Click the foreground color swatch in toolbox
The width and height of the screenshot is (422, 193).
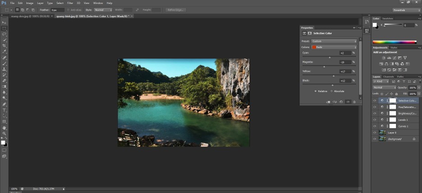(3, 142)
